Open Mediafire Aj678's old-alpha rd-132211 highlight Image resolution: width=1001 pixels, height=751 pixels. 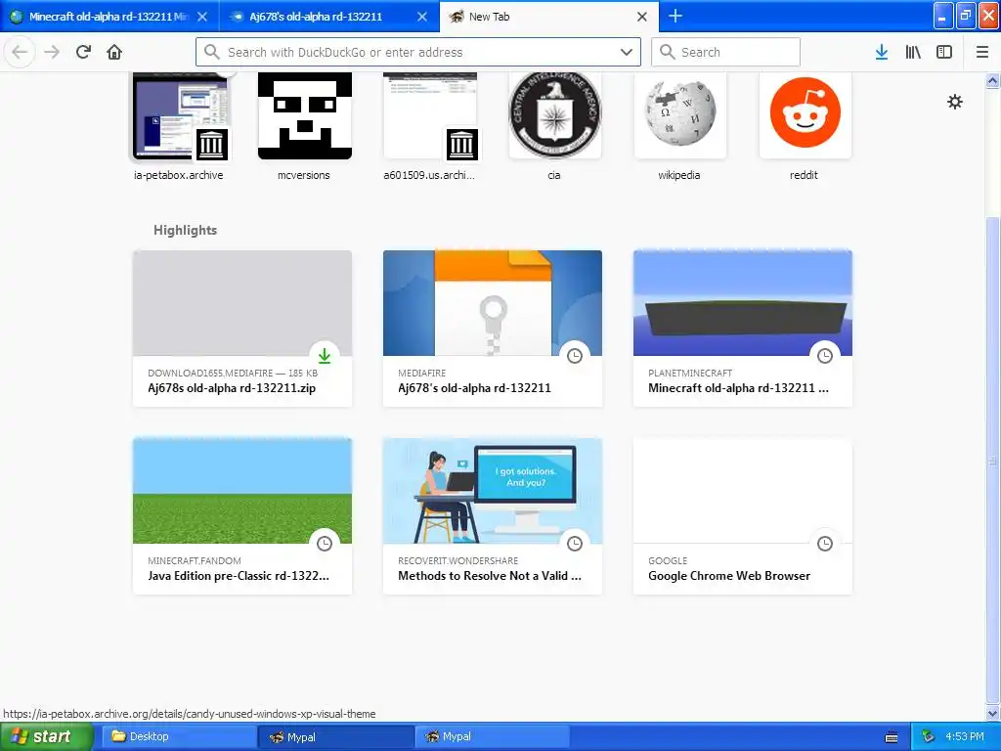[493, 329]
